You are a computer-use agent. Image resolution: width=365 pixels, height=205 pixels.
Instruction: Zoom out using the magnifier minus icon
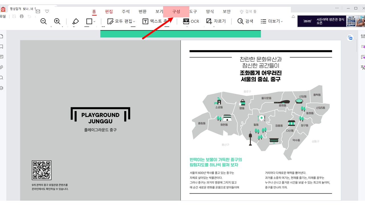point(43,21)
